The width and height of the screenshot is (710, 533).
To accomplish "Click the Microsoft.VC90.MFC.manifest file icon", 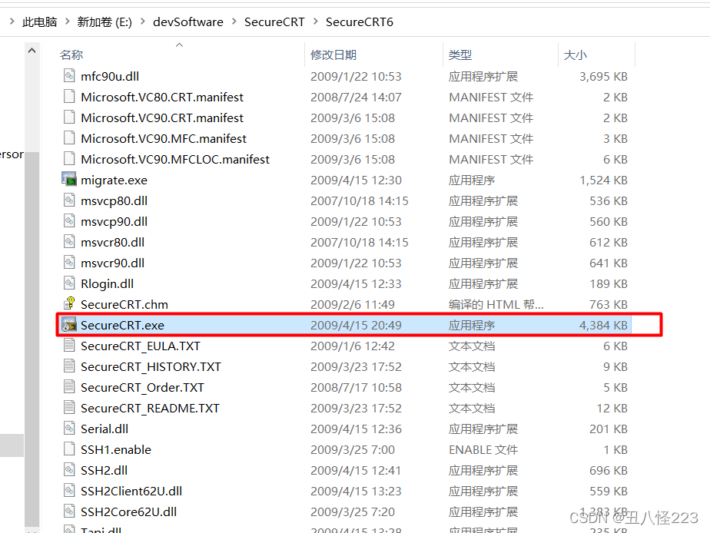I will tap(69, 138).
